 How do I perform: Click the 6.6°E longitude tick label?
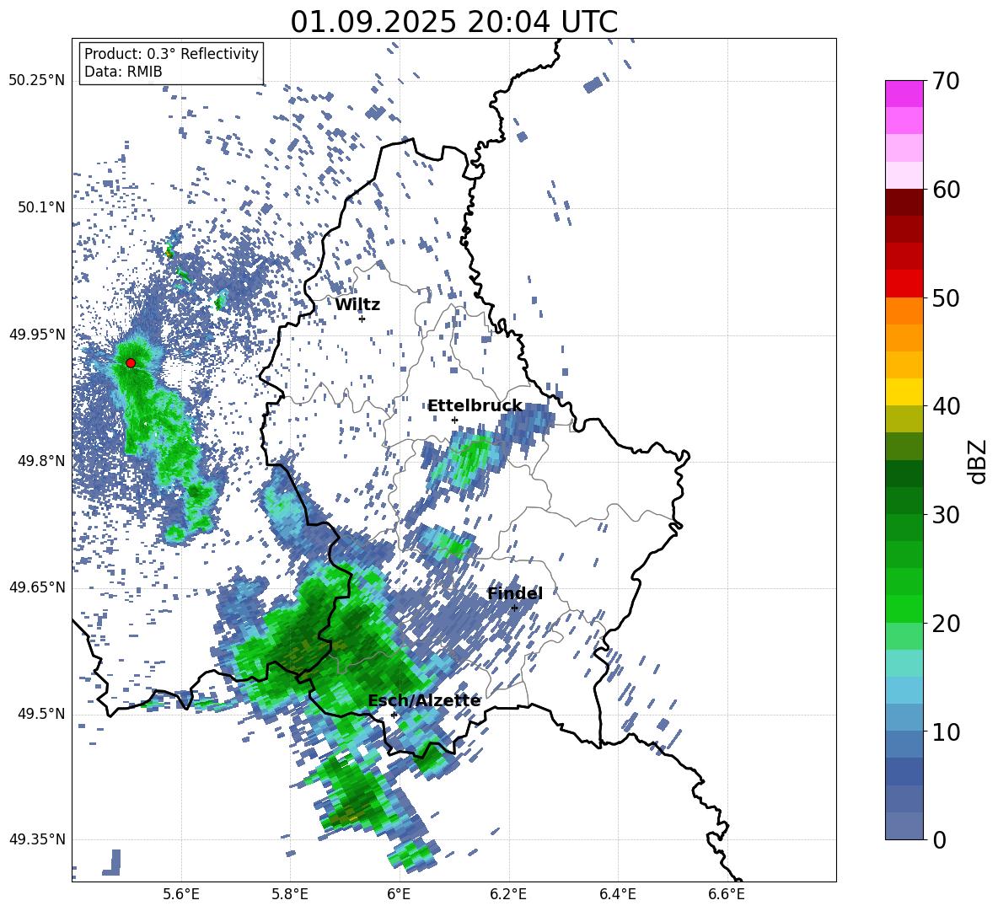[x=727, y=894]
